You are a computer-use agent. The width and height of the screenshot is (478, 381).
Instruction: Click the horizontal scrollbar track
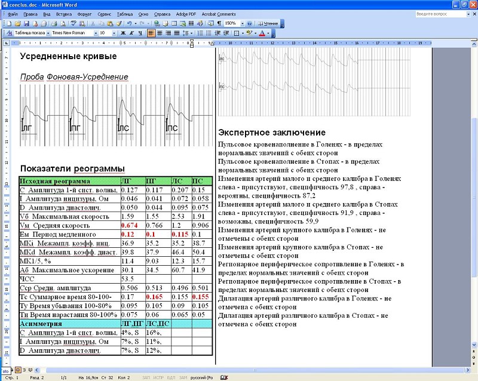click(252, 370)
